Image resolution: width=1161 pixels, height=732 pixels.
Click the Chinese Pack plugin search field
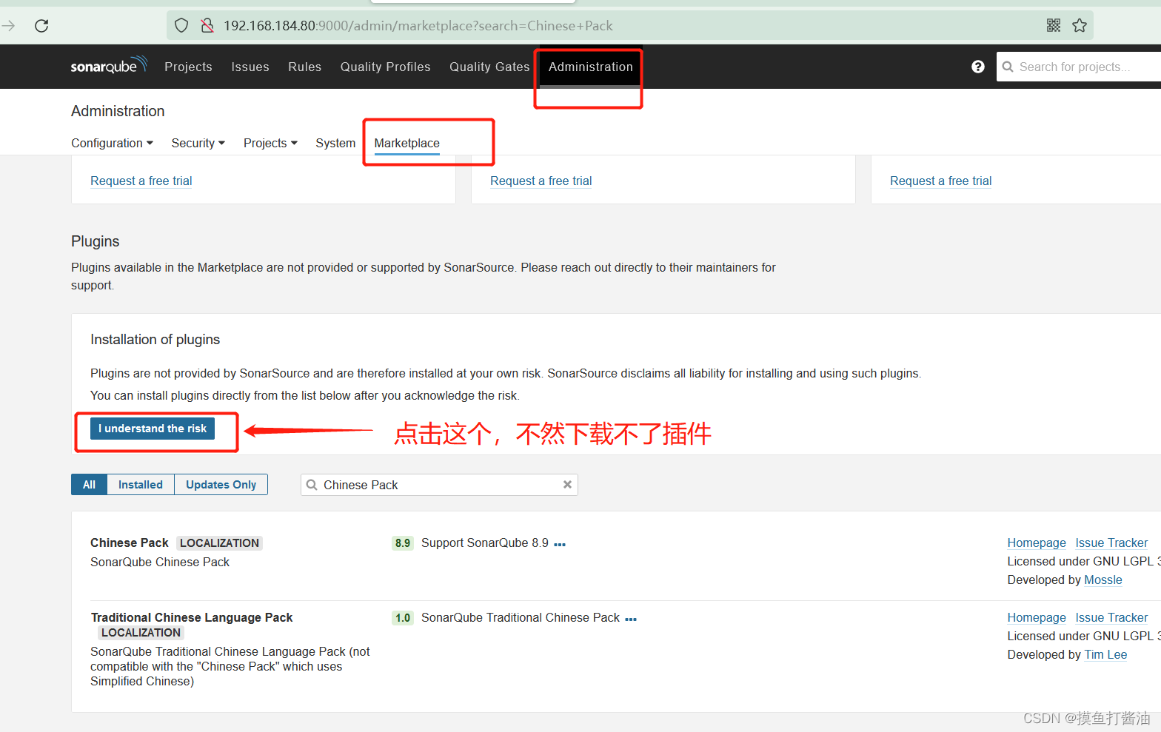(x=439, y=485)
